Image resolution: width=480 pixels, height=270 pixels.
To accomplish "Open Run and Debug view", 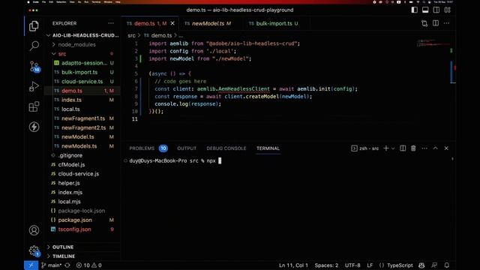I will tap(34, 87).
